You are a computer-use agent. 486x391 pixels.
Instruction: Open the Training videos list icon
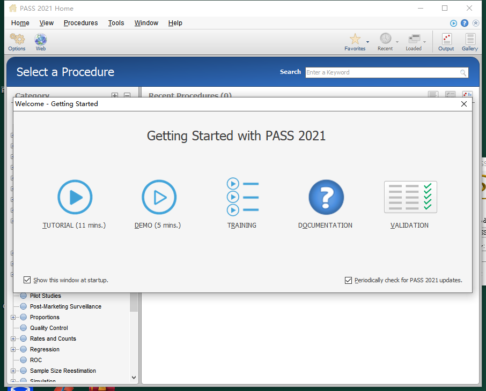click(242, 197)
